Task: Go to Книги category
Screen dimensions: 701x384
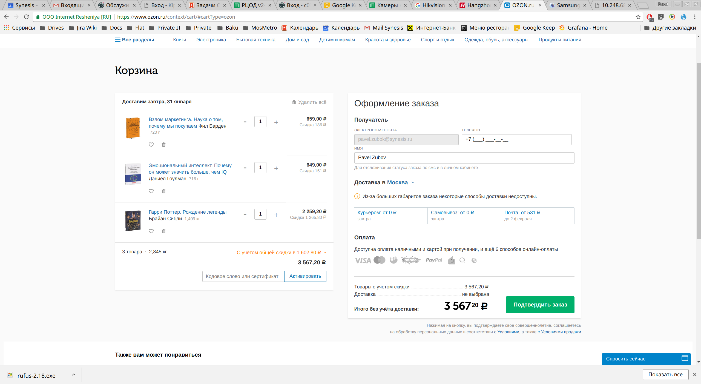Action: tap(180, 40)
